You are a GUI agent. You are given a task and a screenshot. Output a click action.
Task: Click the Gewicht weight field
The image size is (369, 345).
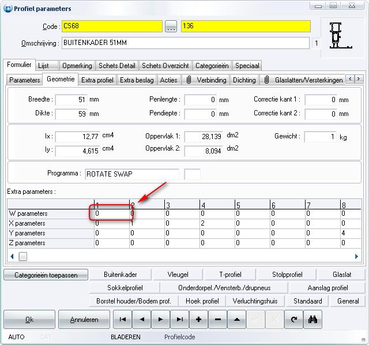[x=321, y=137]
